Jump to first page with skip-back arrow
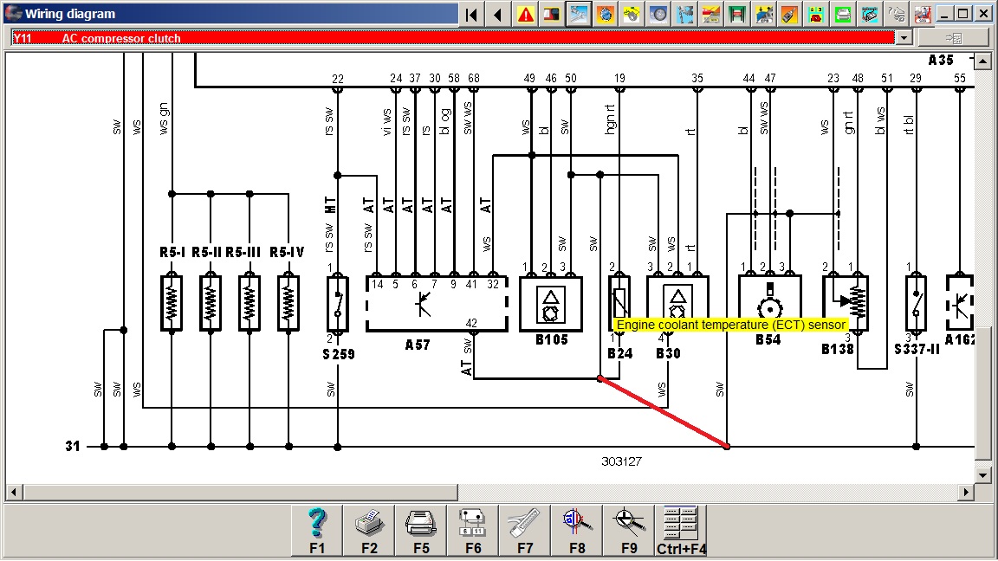998x561 pixels. tap(471, 14)
